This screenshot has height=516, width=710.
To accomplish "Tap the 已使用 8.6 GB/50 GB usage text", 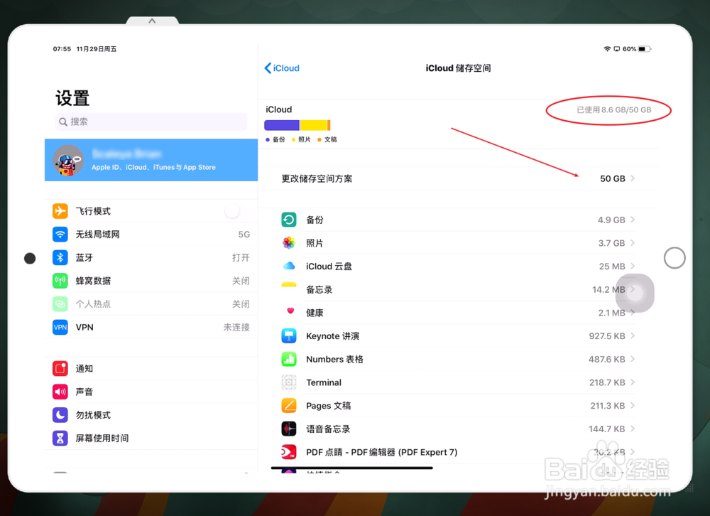I will click(613, 109).
